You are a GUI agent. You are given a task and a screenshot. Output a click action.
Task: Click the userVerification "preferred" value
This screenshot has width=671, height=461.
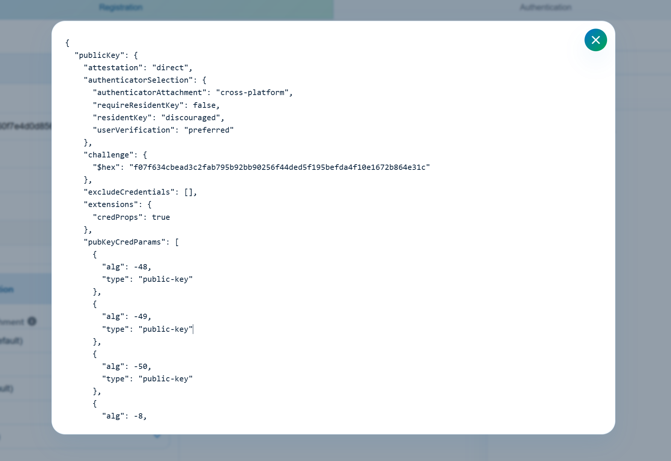pyautogui.click(x=209, y=130)
